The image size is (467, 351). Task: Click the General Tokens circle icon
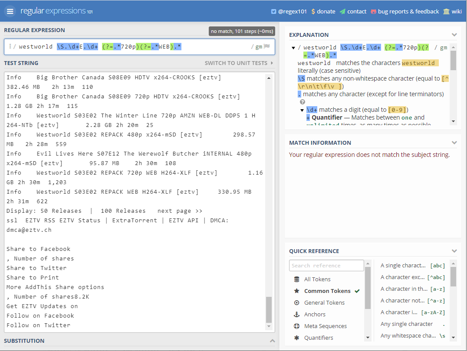(296, 303)
